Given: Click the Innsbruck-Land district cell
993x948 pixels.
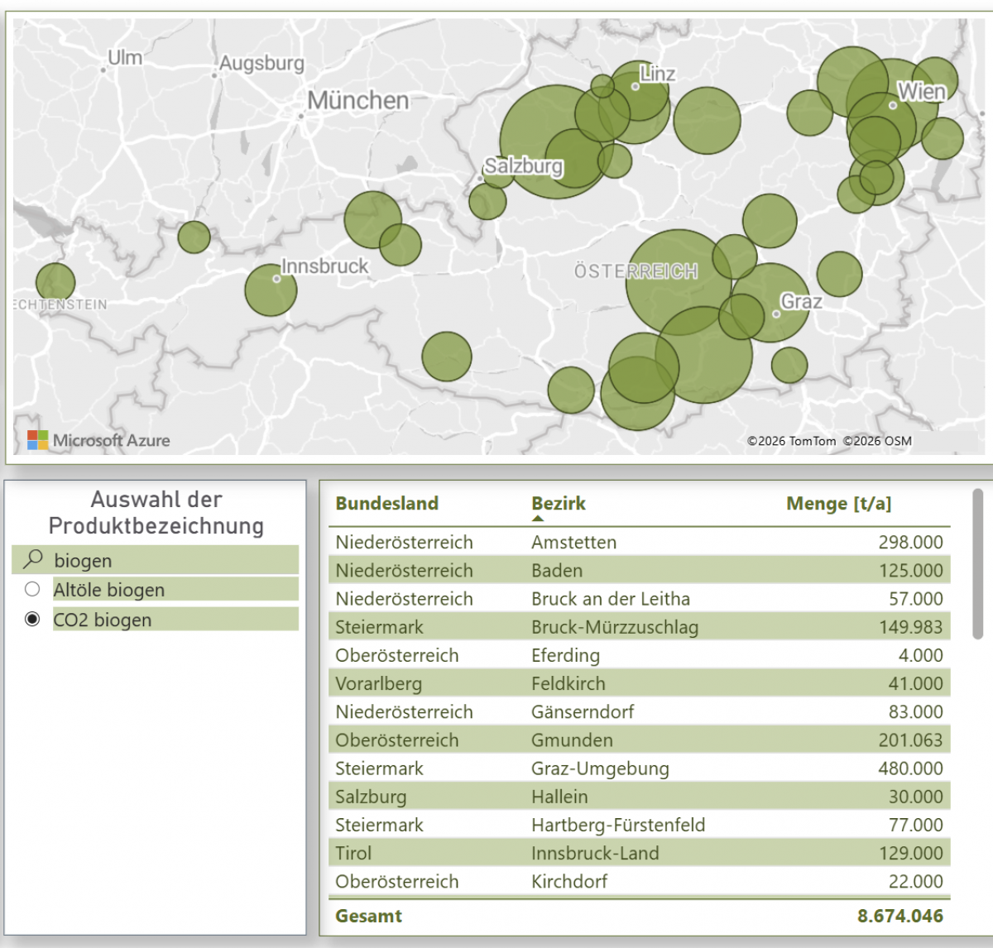Looking at the screenshot, I should 595,853.
